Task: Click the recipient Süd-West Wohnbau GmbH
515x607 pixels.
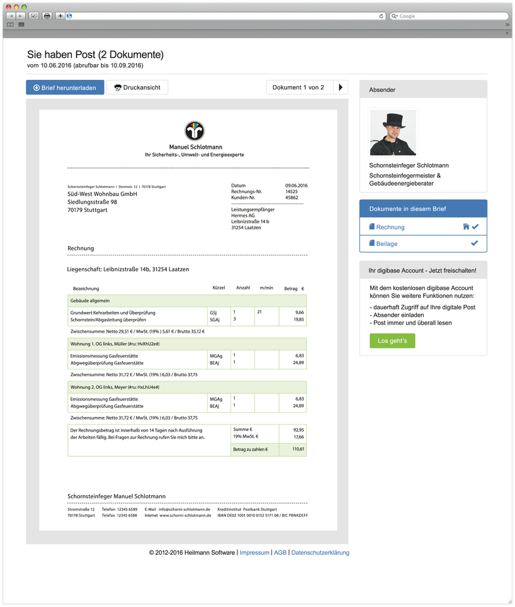Action: coord(102,194)
